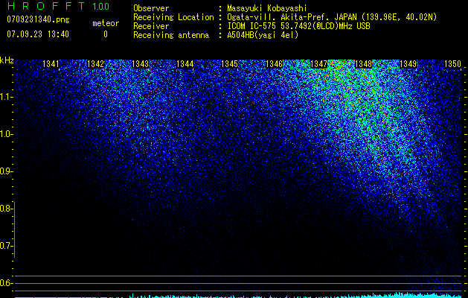Click the 0.6 kHz frequency axis label
The height and width of the screenshot is (298, 468).
7,283
